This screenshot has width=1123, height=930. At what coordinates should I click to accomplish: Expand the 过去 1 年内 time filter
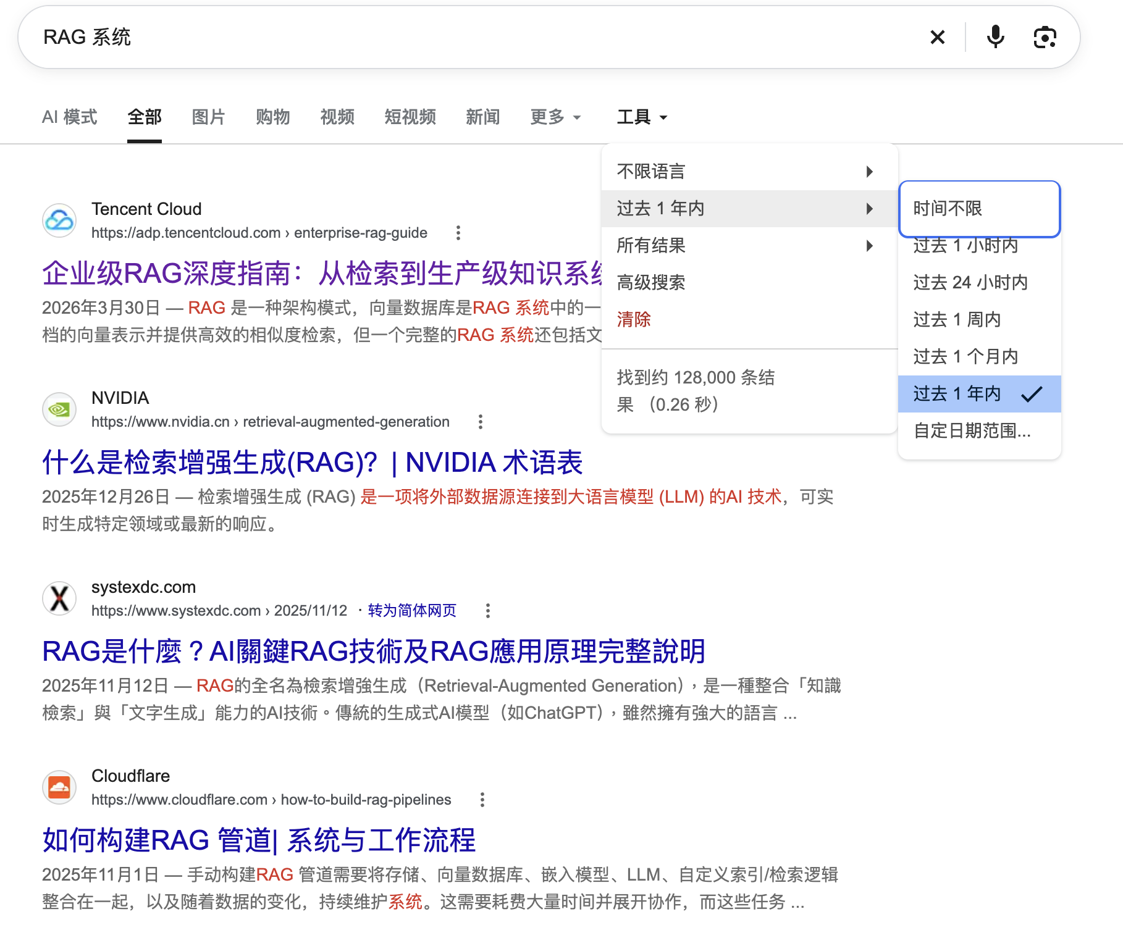749,208
